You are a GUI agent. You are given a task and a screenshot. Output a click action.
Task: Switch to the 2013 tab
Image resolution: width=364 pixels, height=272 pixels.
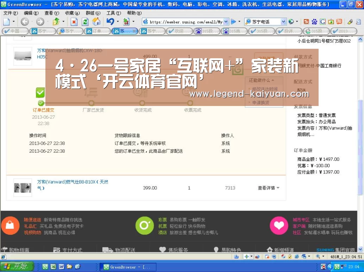click(x=344, y=31)
